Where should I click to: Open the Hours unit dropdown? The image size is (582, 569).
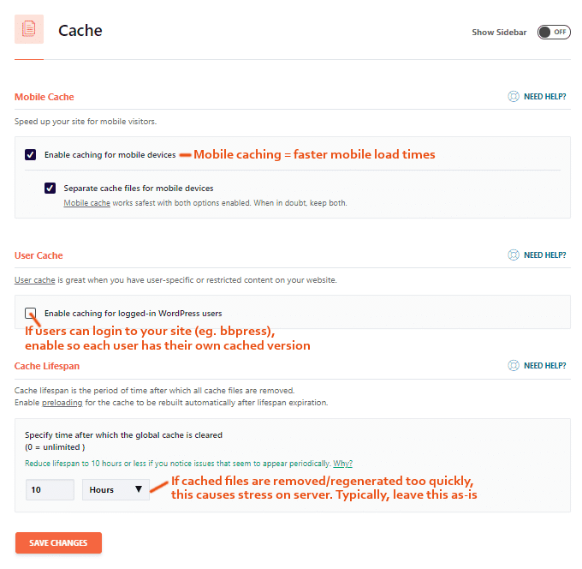[116, 489]
